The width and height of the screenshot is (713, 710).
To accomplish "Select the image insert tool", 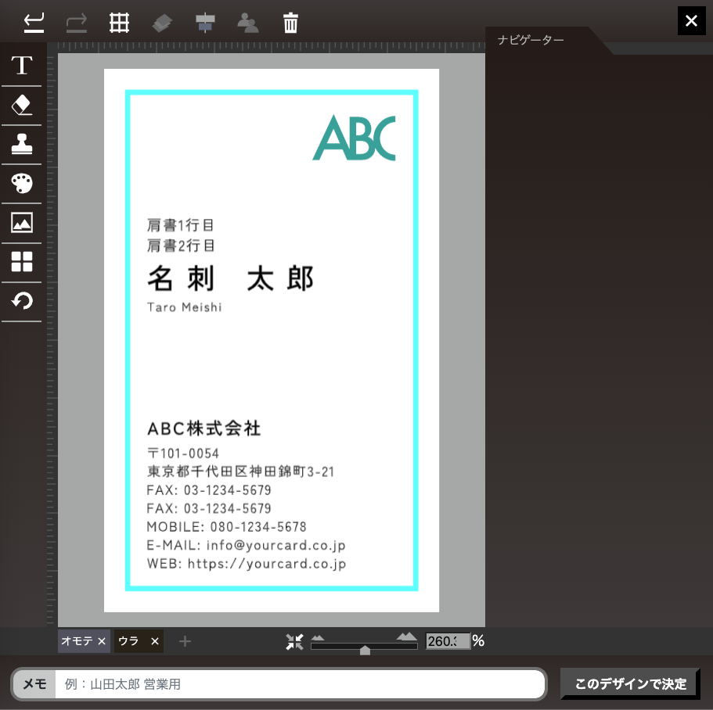I will 22,223.
